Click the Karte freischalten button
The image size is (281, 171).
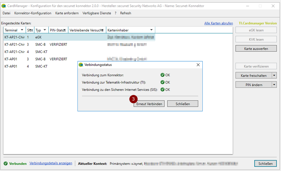click(254, 75)
